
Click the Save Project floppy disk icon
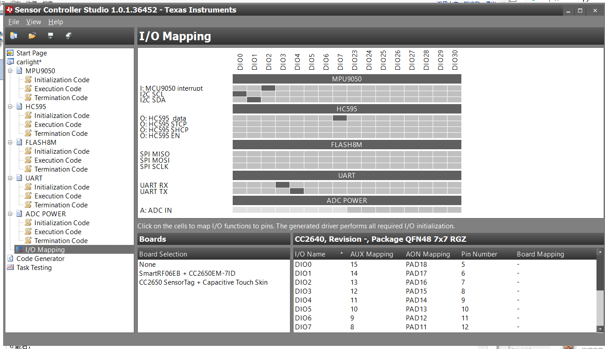(51, 36)
